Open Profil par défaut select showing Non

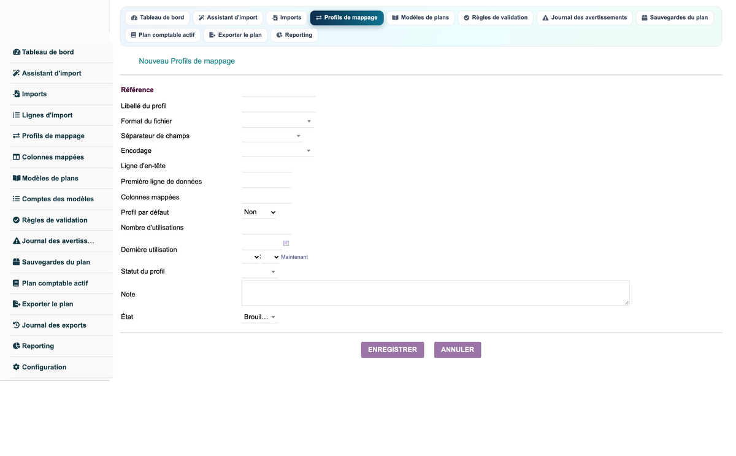(x=259, y=212)
